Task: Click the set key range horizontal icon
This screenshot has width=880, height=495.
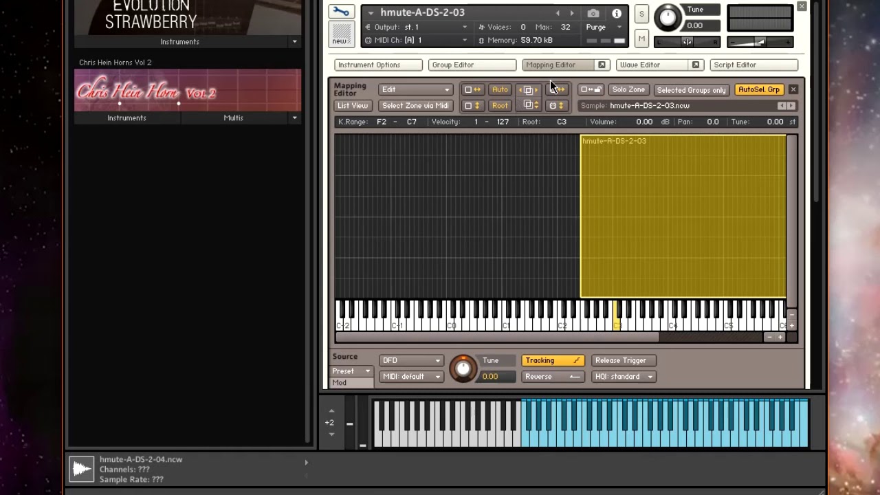Action: (x=472, y=89)
